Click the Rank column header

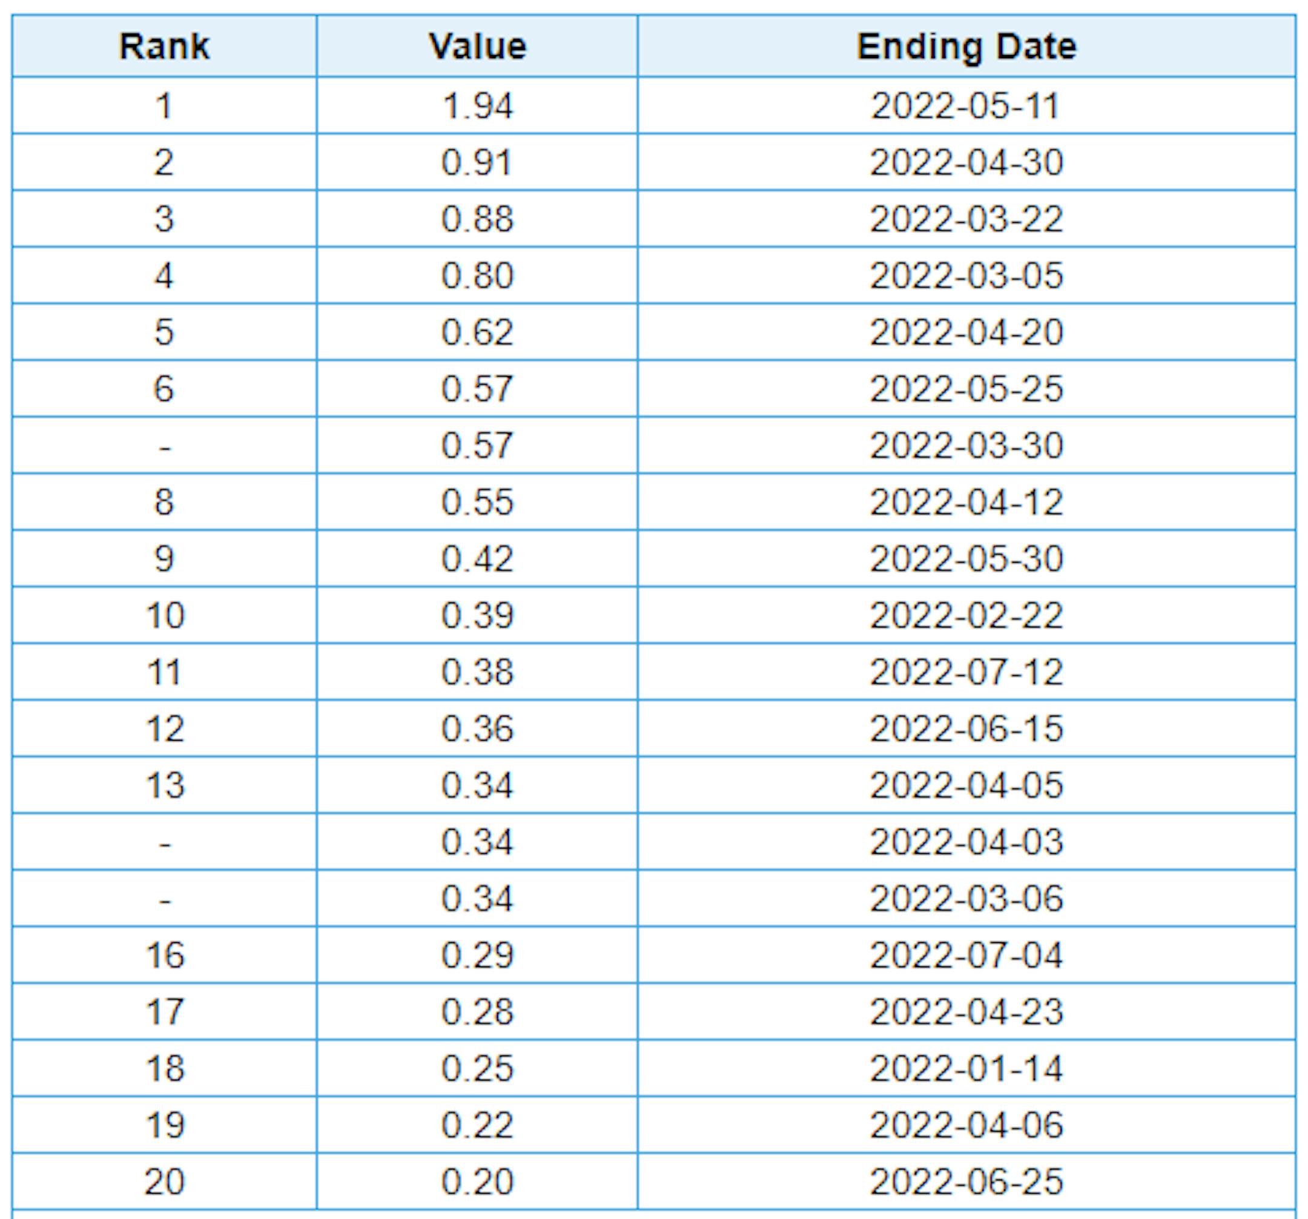(164, 47)
